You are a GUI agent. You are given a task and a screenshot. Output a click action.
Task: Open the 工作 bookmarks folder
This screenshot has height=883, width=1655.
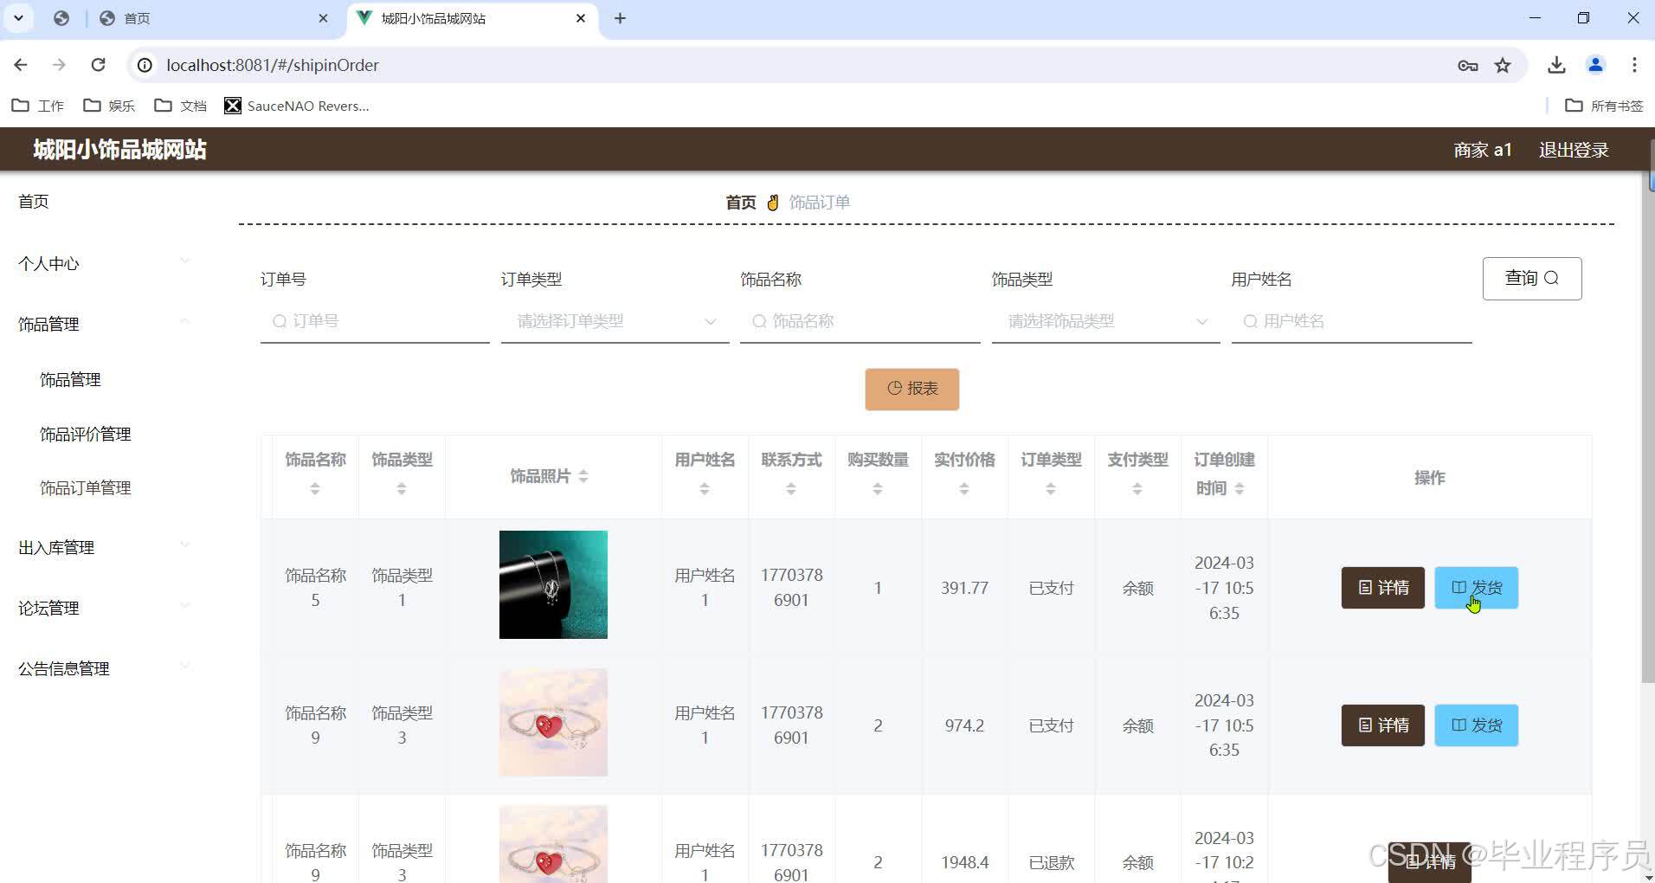[38, 106]
